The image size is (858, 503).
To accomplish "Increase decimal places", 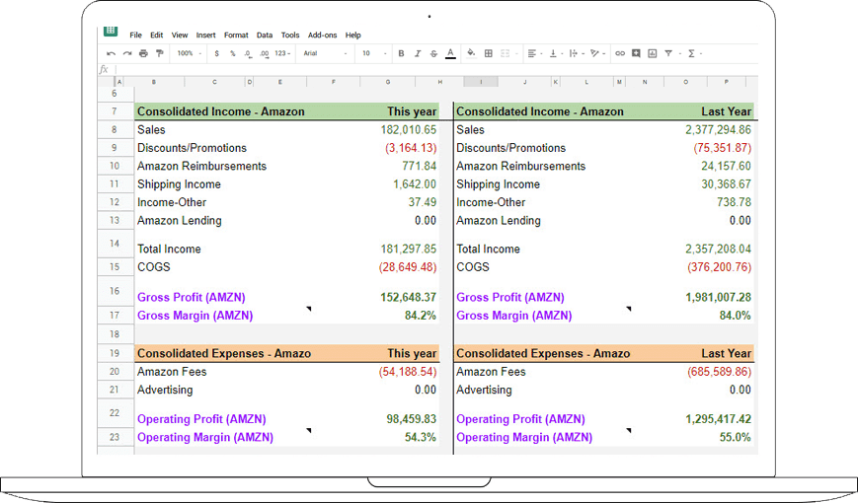I will [265, 53].
